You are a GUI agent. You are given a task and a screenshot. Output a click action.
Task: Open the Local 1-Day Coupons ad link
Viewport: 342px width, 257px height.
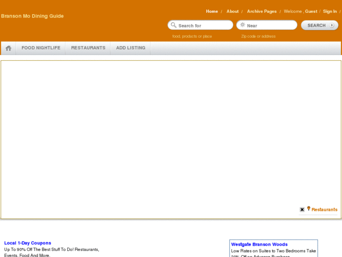(28, 243)
